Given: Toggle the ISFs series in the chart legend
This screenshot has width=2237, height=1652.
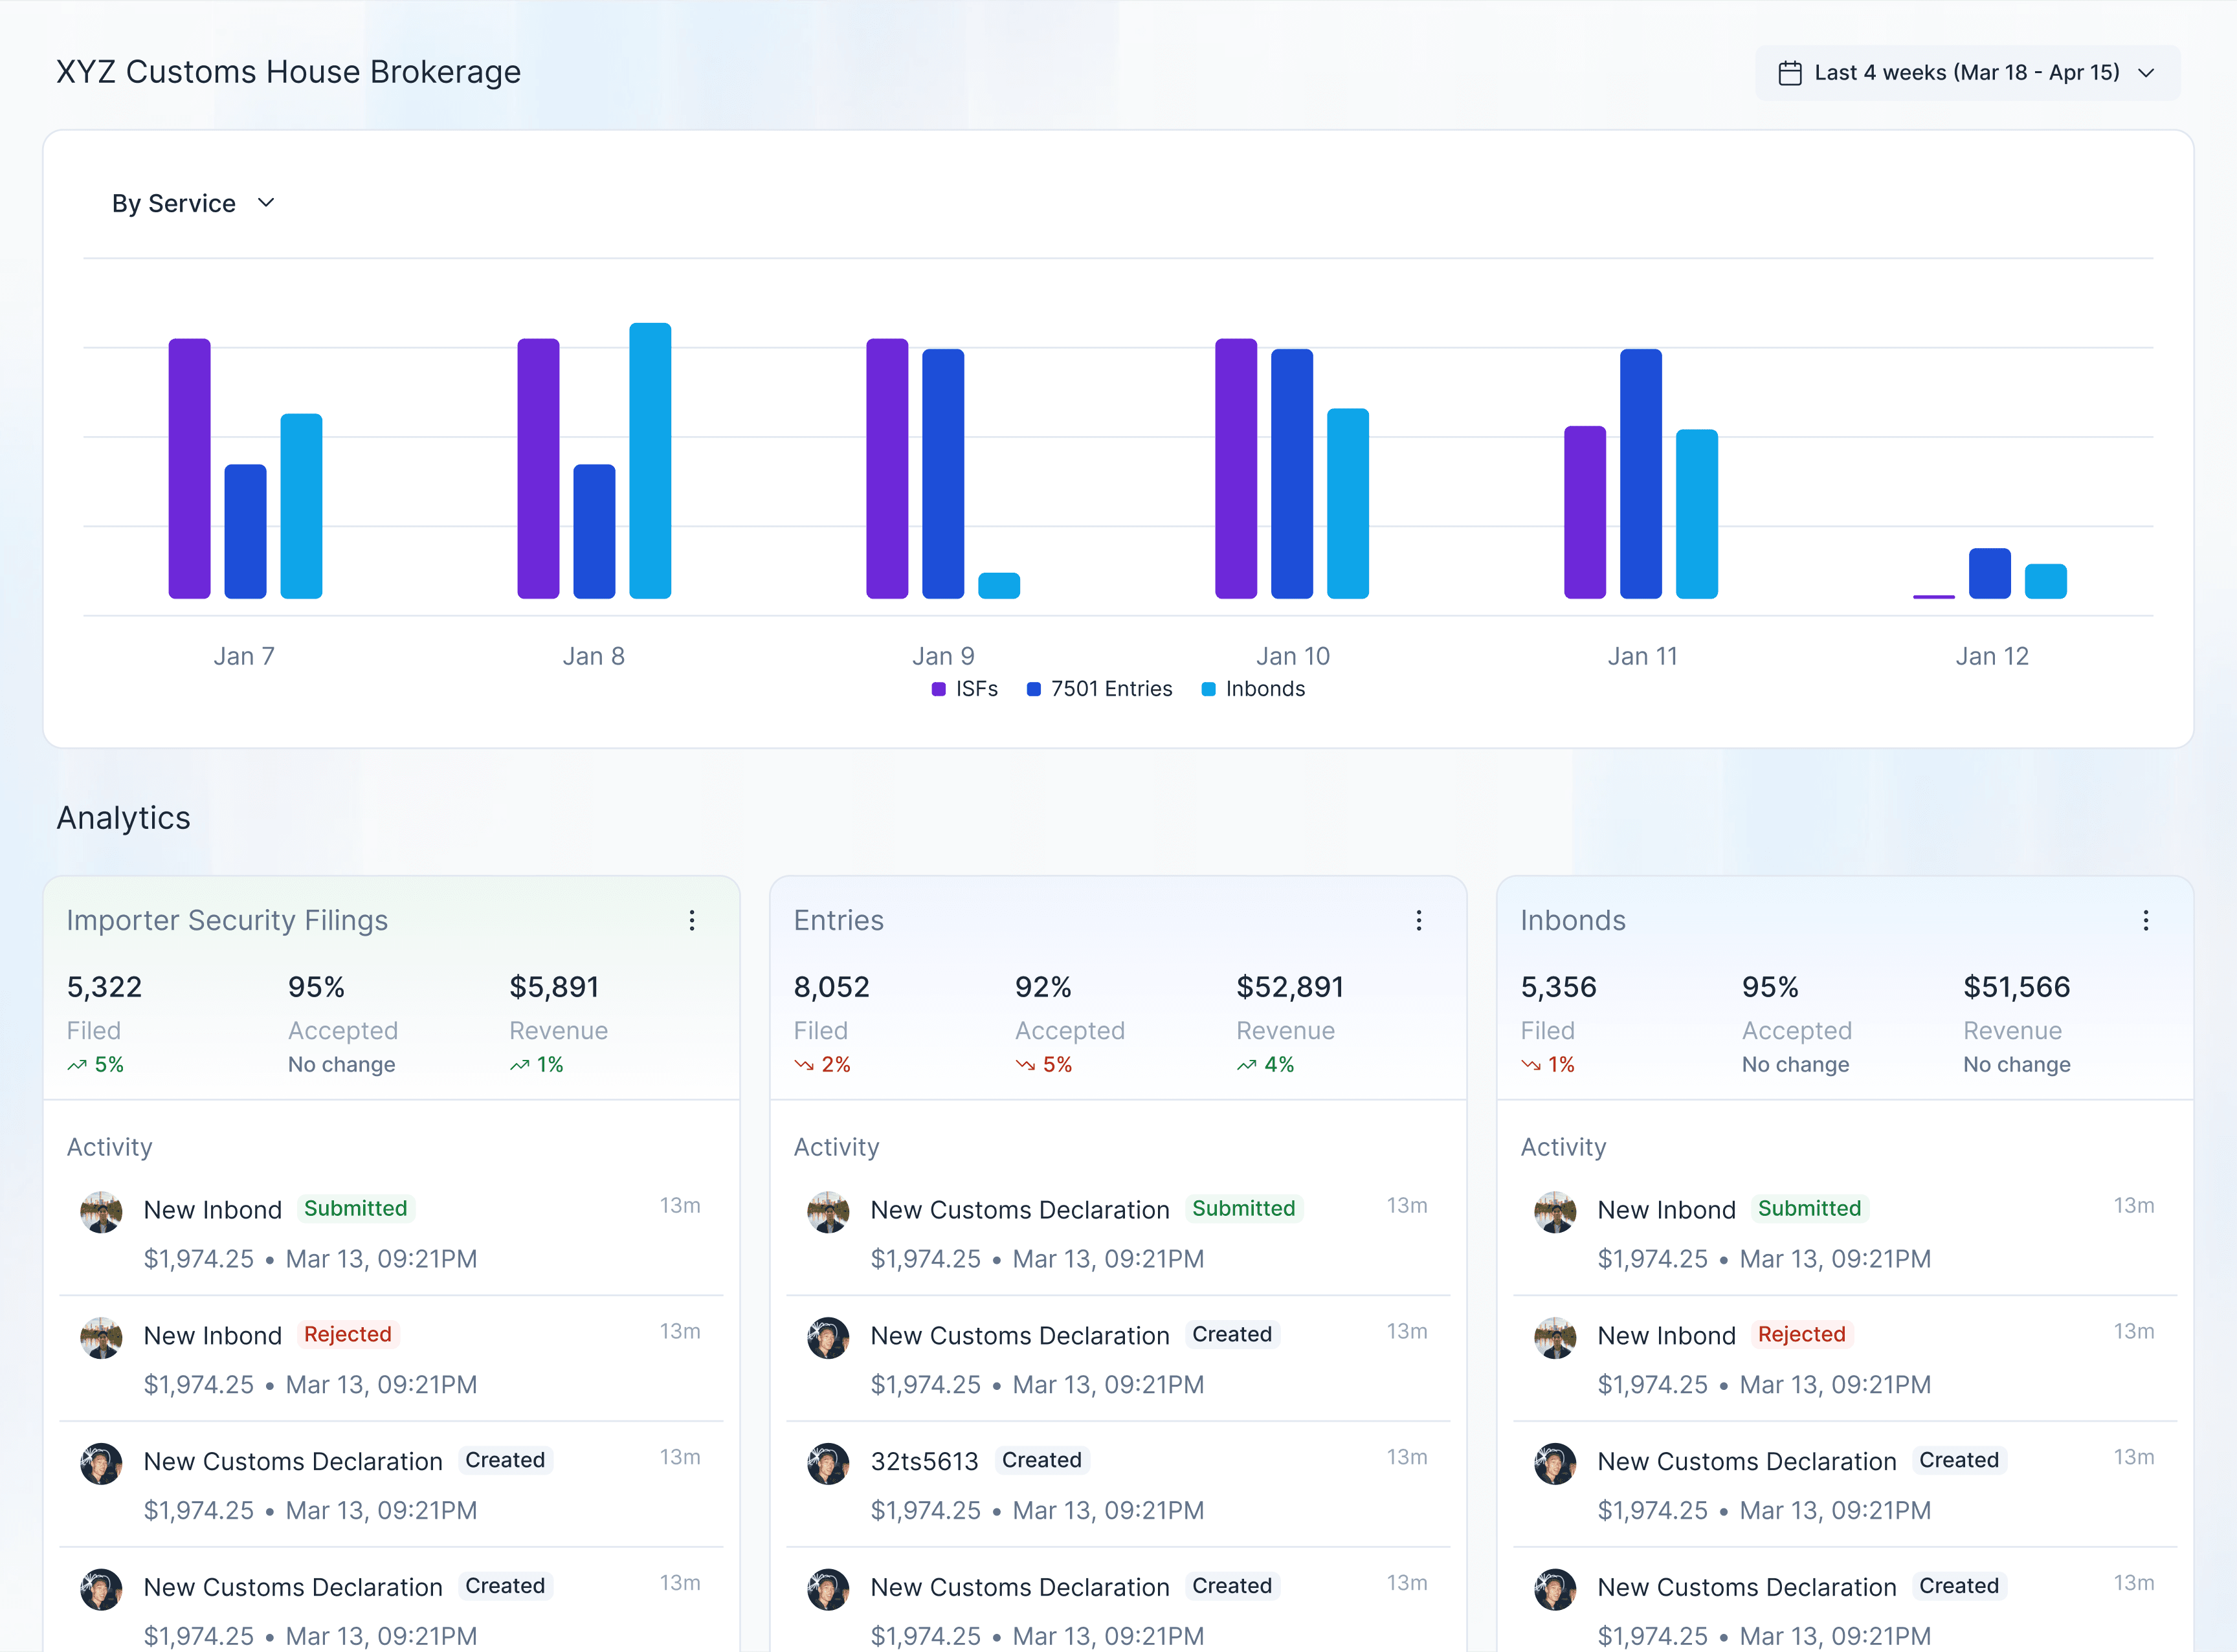Looking at the screenshot, I should pyautogui.click(x=963, y=688).
